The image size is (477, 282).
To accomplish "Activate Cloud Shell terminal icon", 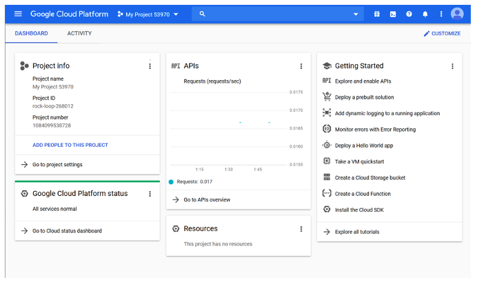I will click(x=393, y=14).
